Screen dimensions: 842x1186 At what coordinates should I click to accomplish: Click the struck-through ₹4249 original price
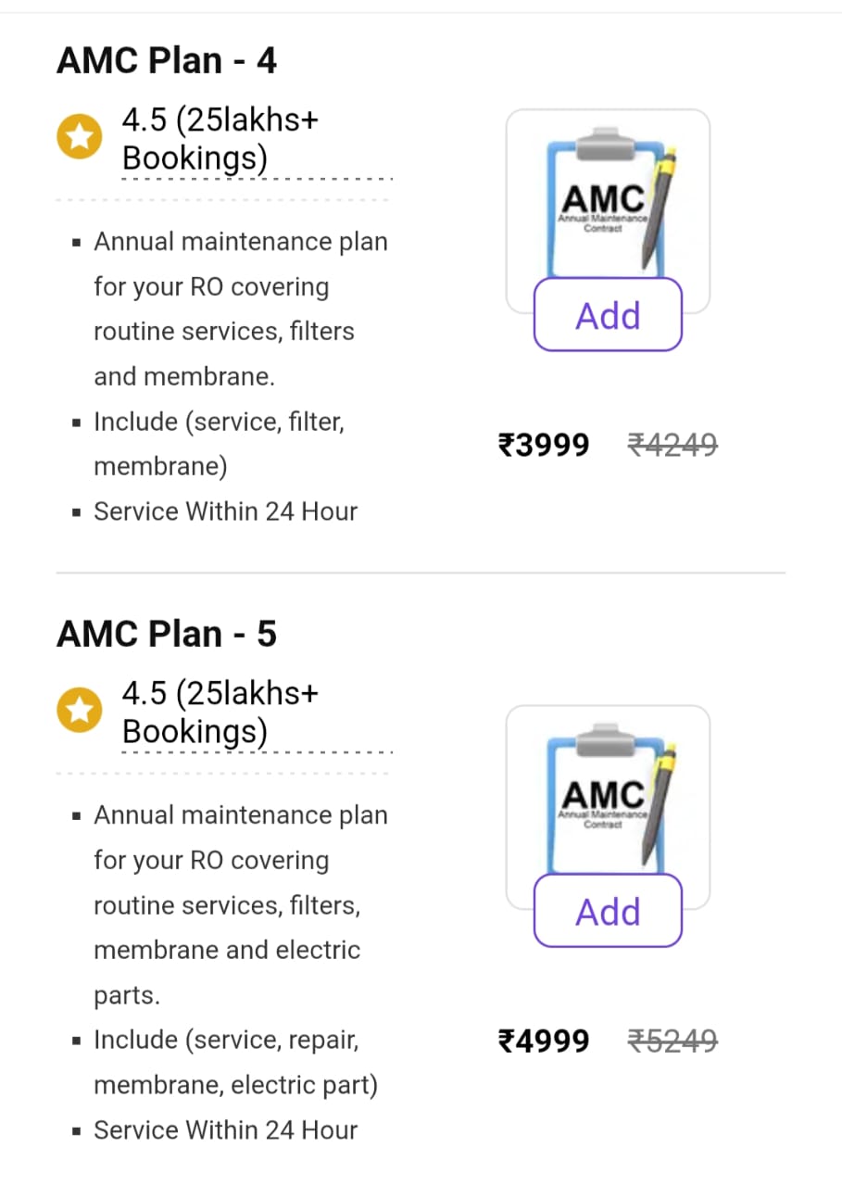672,446
